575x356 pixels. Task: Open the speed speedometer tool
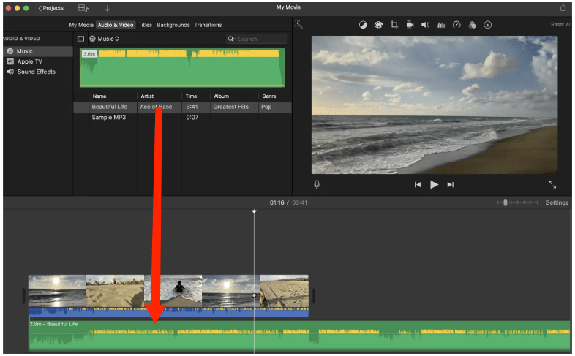456,25
